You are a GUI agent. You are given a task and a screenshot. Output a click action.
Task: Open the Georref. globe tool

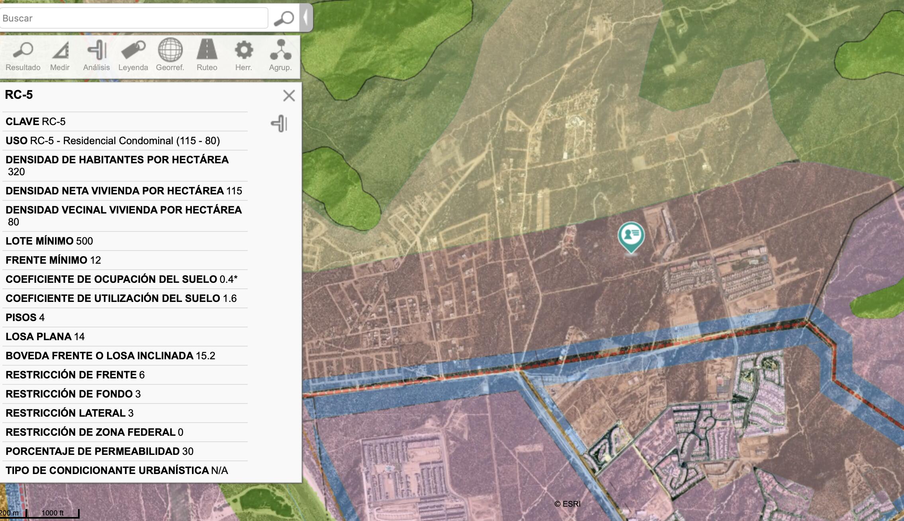tap(170, 56)
